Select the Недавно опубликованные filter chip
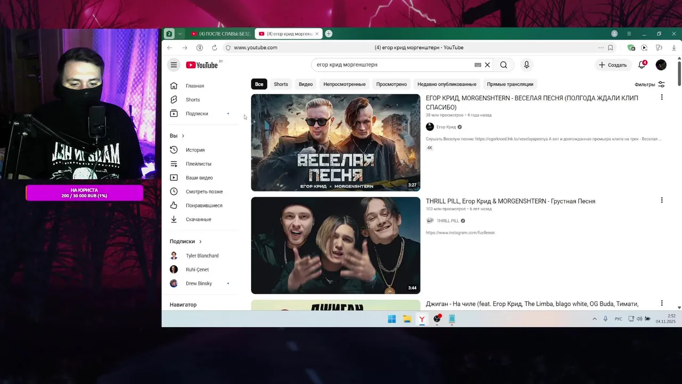The height and width of the screenshot is (384, 682). (447, 84)
